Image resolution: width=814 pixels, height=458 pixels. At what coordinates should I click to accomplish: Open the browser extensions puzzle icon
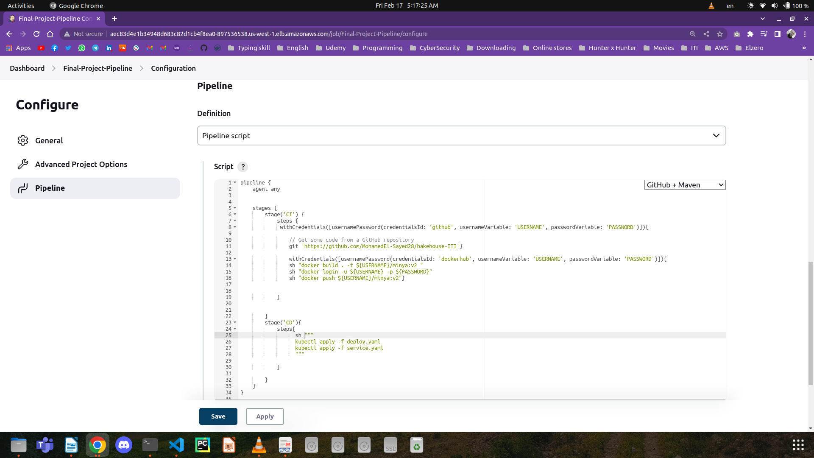(750, 34)
